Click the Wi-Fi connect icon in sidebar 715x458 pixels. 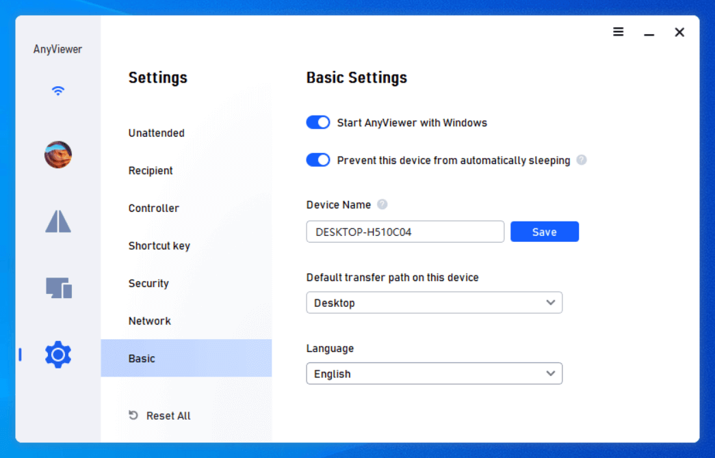[58, 91]
